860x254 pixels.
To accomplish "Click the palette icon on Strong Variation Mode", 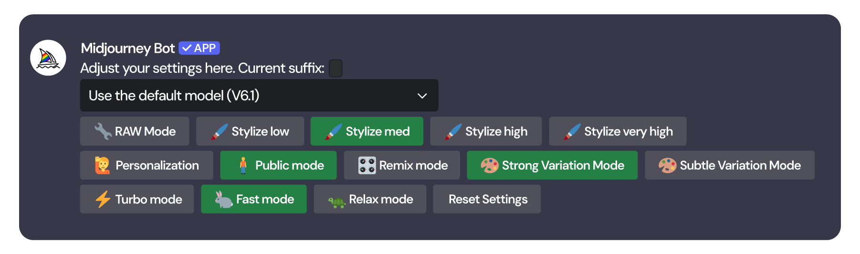I will [490, 165].
